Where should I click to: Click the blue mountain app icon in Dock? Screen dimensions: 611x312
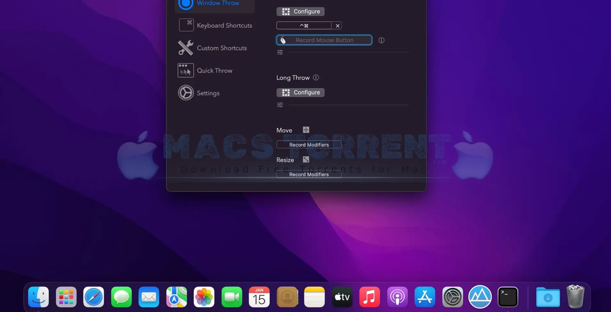coord(480,297)
